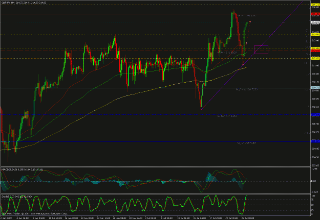
Task: Select the purple dotted rectangle object
Action: tap(261, 50)
